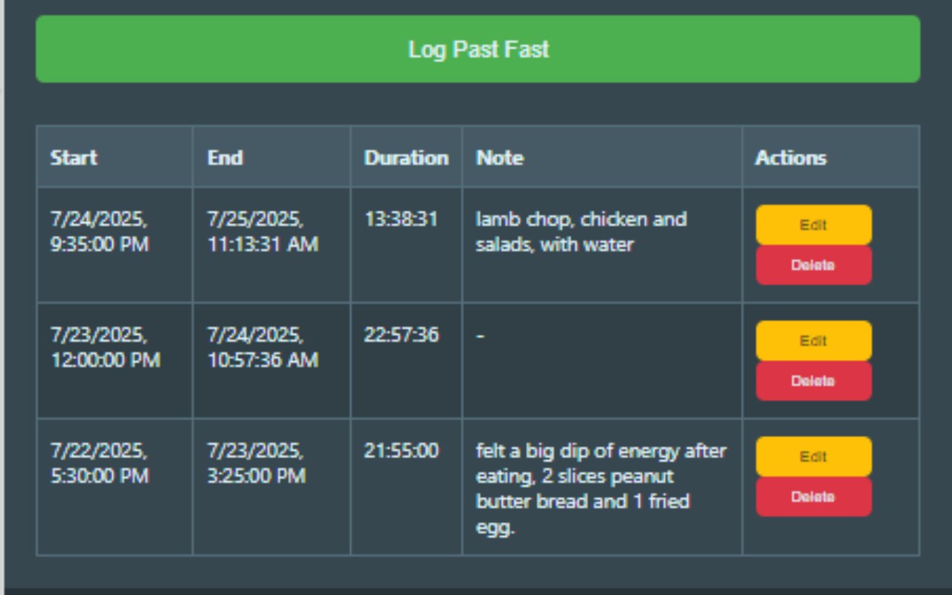Delete the fast with 22:57:36 duration
Image resolution: width=952 pixels, height=595 pixels.
click(x=814, y=382)
